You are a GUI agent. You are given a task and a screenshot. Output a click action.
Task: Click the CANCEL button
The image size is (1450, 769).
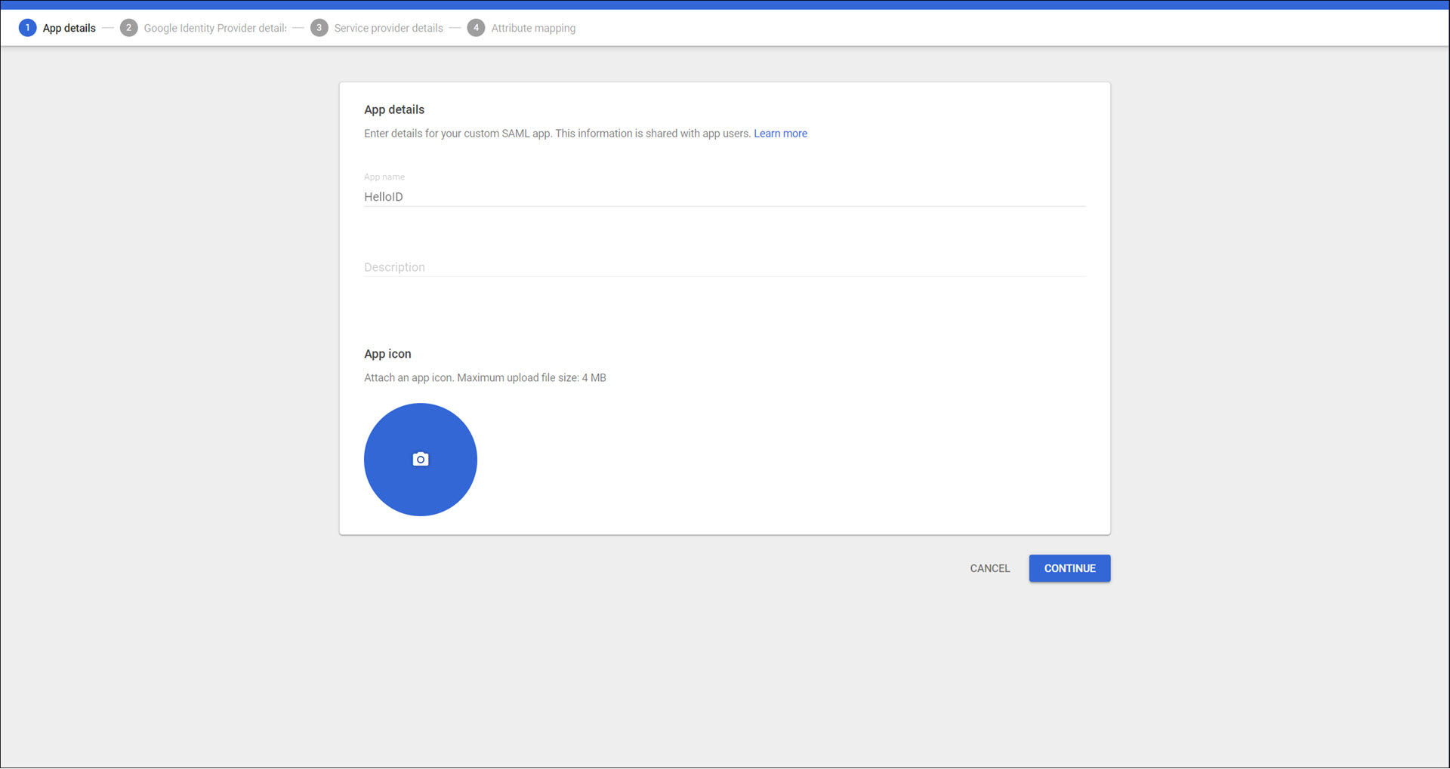coord(990,568)
